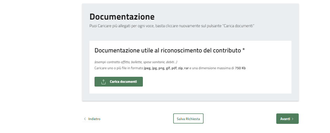Click the right chevron inside Avanti button

293,119
